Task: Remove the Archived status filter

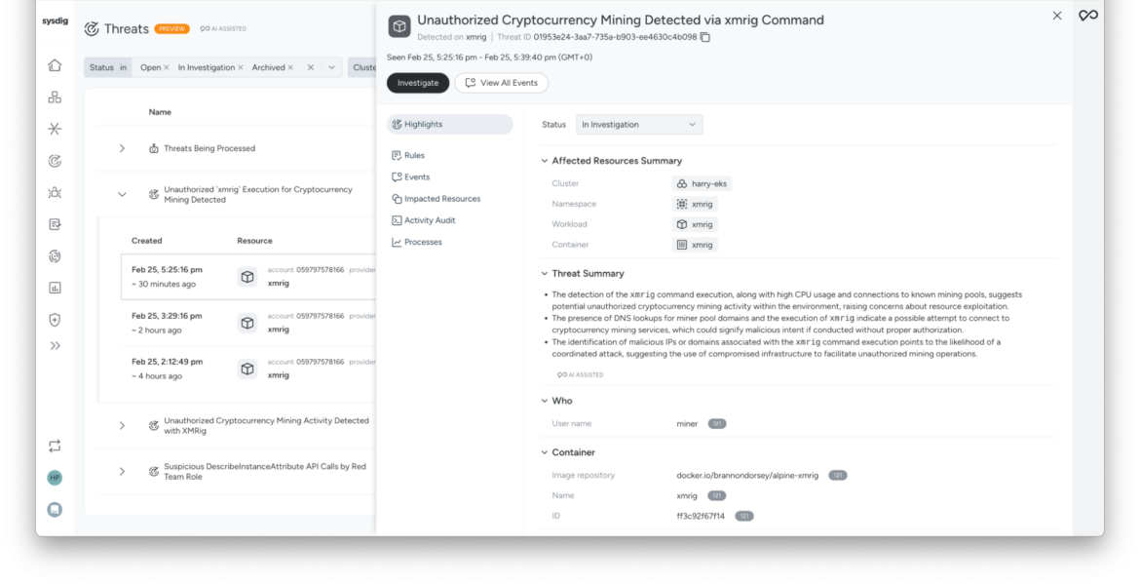Action: click(290, 67)
